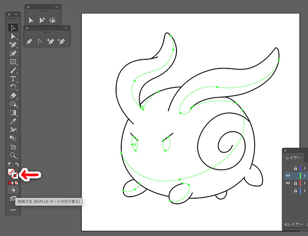The height and width of the screenshot is (236, 308).
Task: Close the Layers panel
Action: [285, 151]
